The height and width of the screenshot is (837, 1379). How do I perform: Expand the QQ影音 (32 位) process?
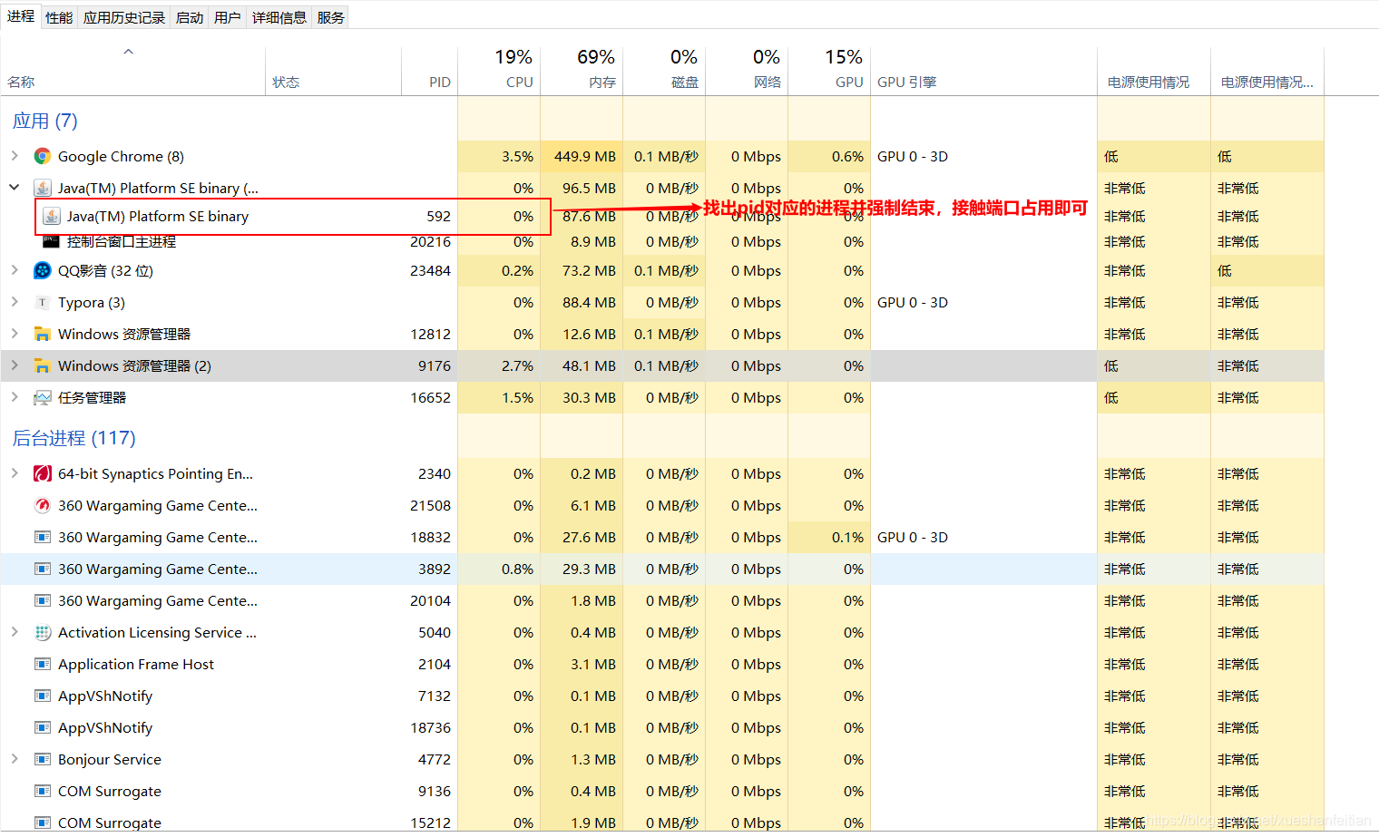point(15,270)
